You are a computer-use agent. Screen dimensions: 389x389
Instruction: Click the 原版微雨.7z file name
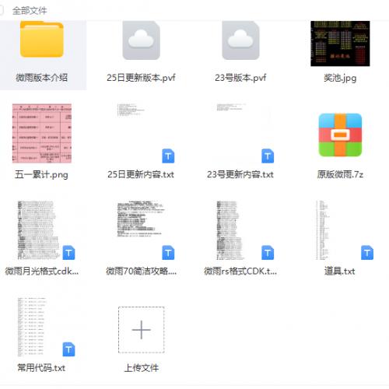[x=340, y=174]
